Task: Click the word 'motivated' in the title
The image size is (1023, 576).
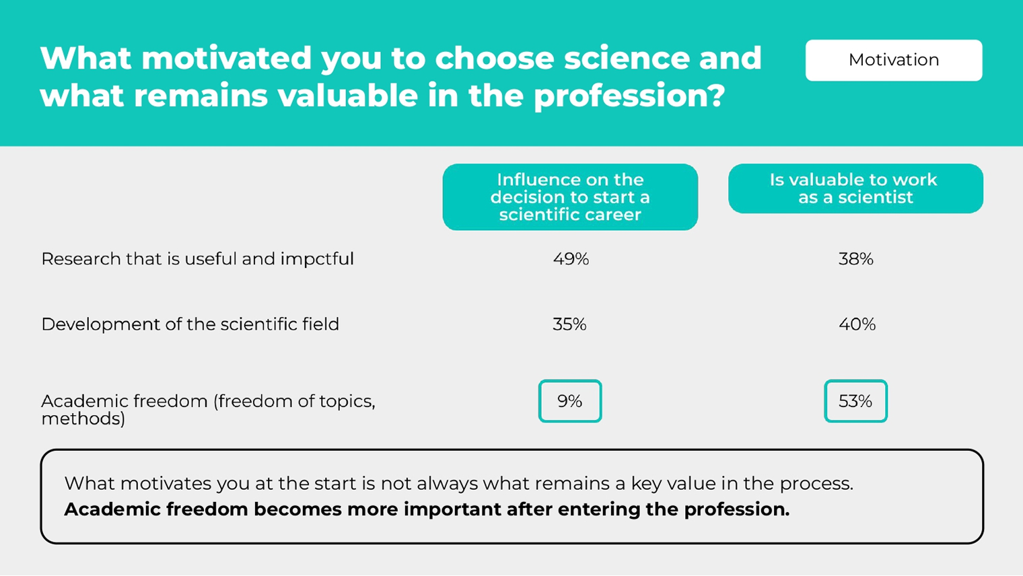Action: (226, 58)
